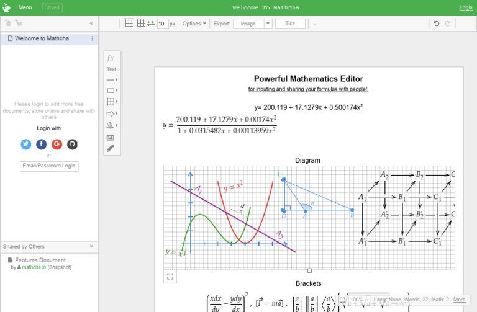Edit the grid size field showing 10
This screenshot has width=477, height=312.
(163, 24)
